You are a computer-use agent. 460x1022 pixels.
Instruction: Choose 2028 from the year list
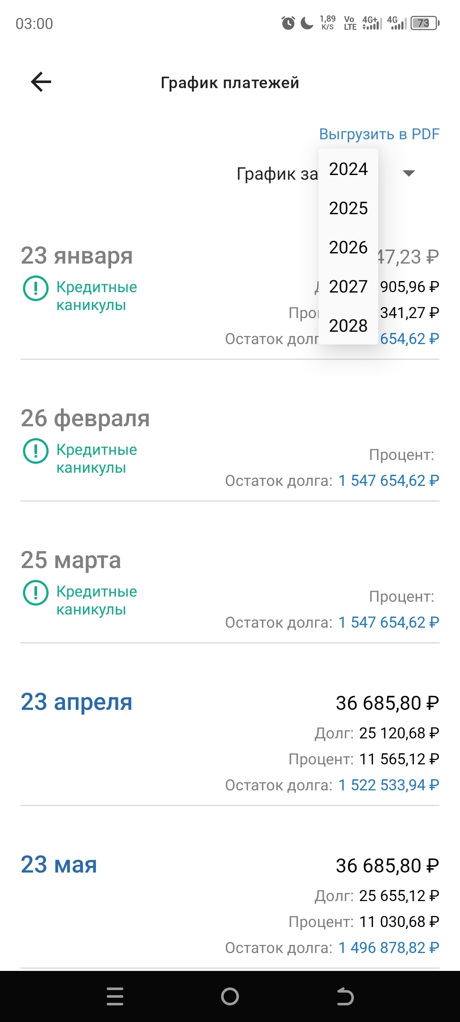point(348,326)
